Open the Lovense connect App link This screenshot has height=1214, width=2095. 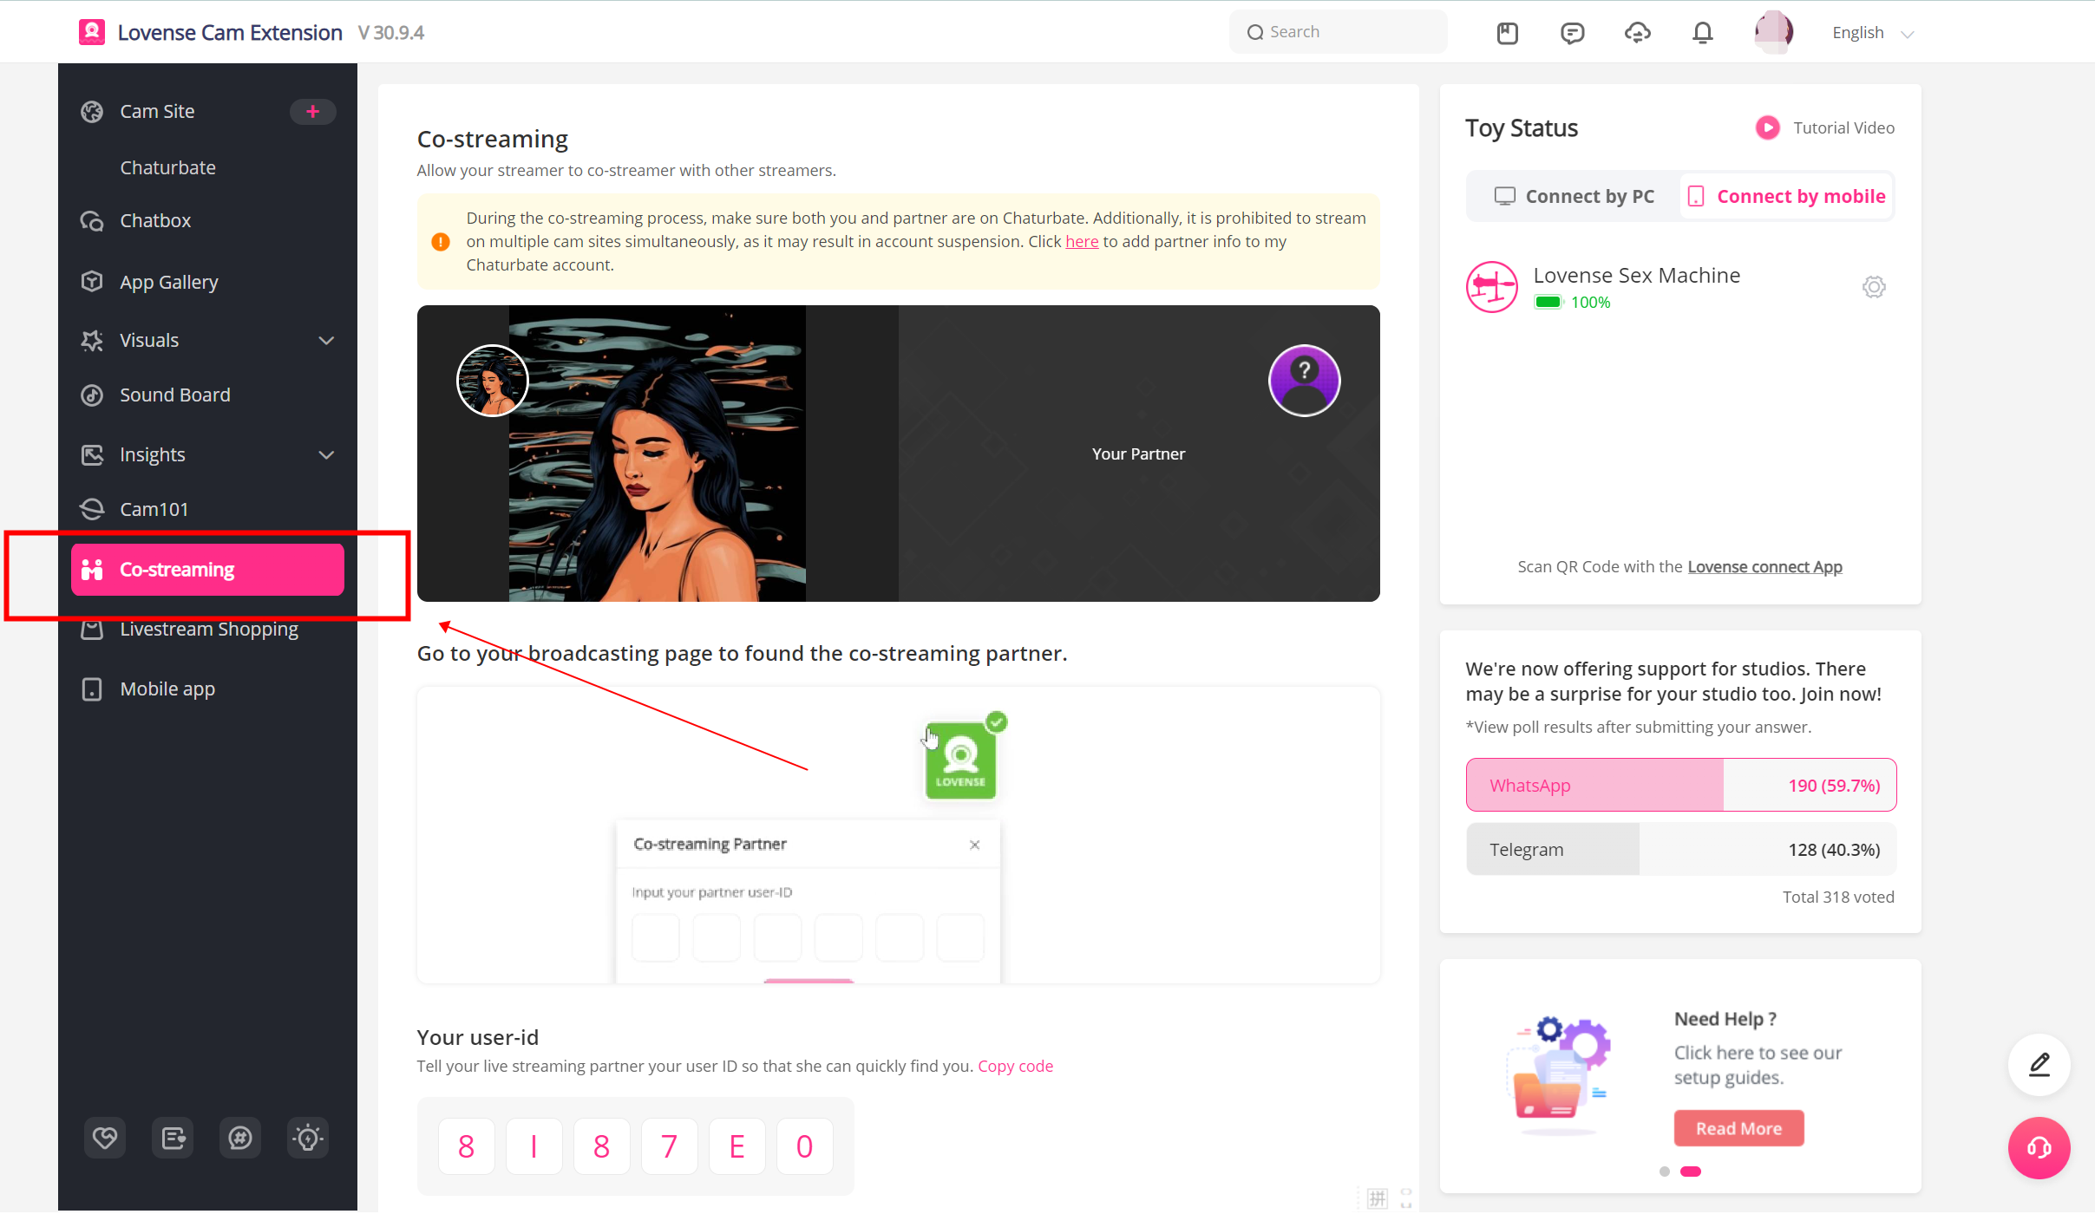point(1764,567)
